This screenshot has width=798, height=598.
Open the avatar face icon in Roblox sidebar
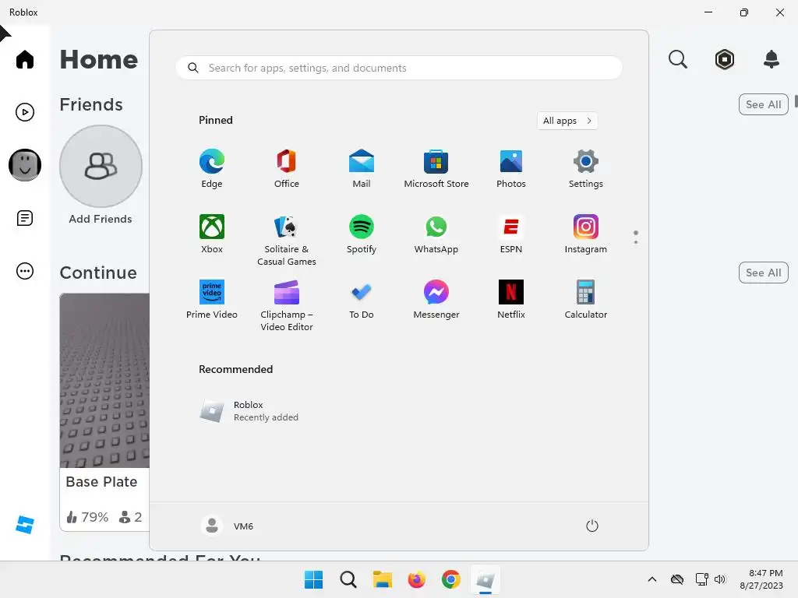(x=24, y=165)
